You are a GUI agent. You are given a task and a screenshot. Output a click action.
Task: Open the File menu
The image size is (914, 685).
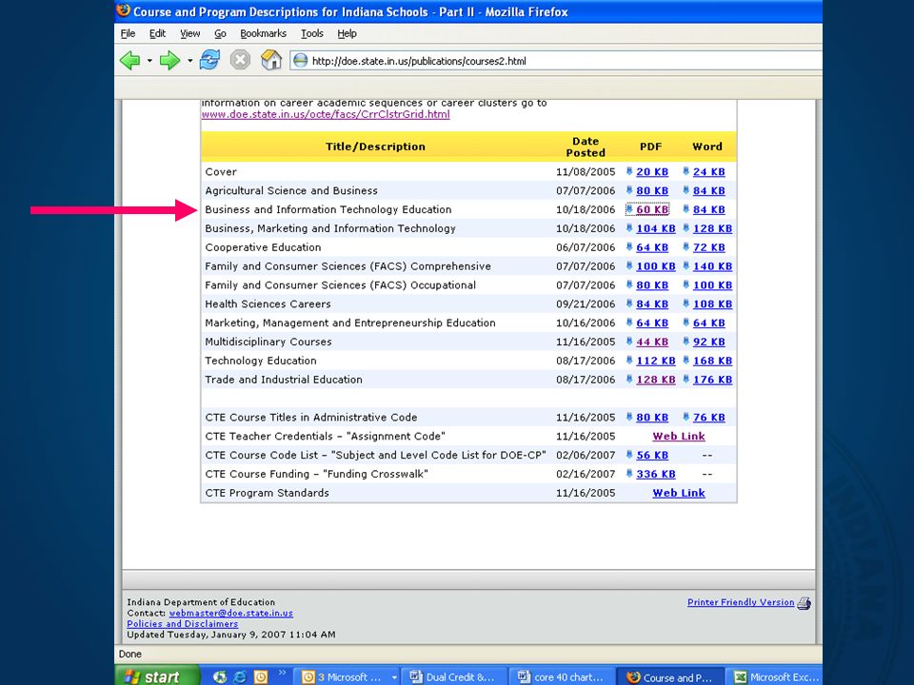coord(128,33)
